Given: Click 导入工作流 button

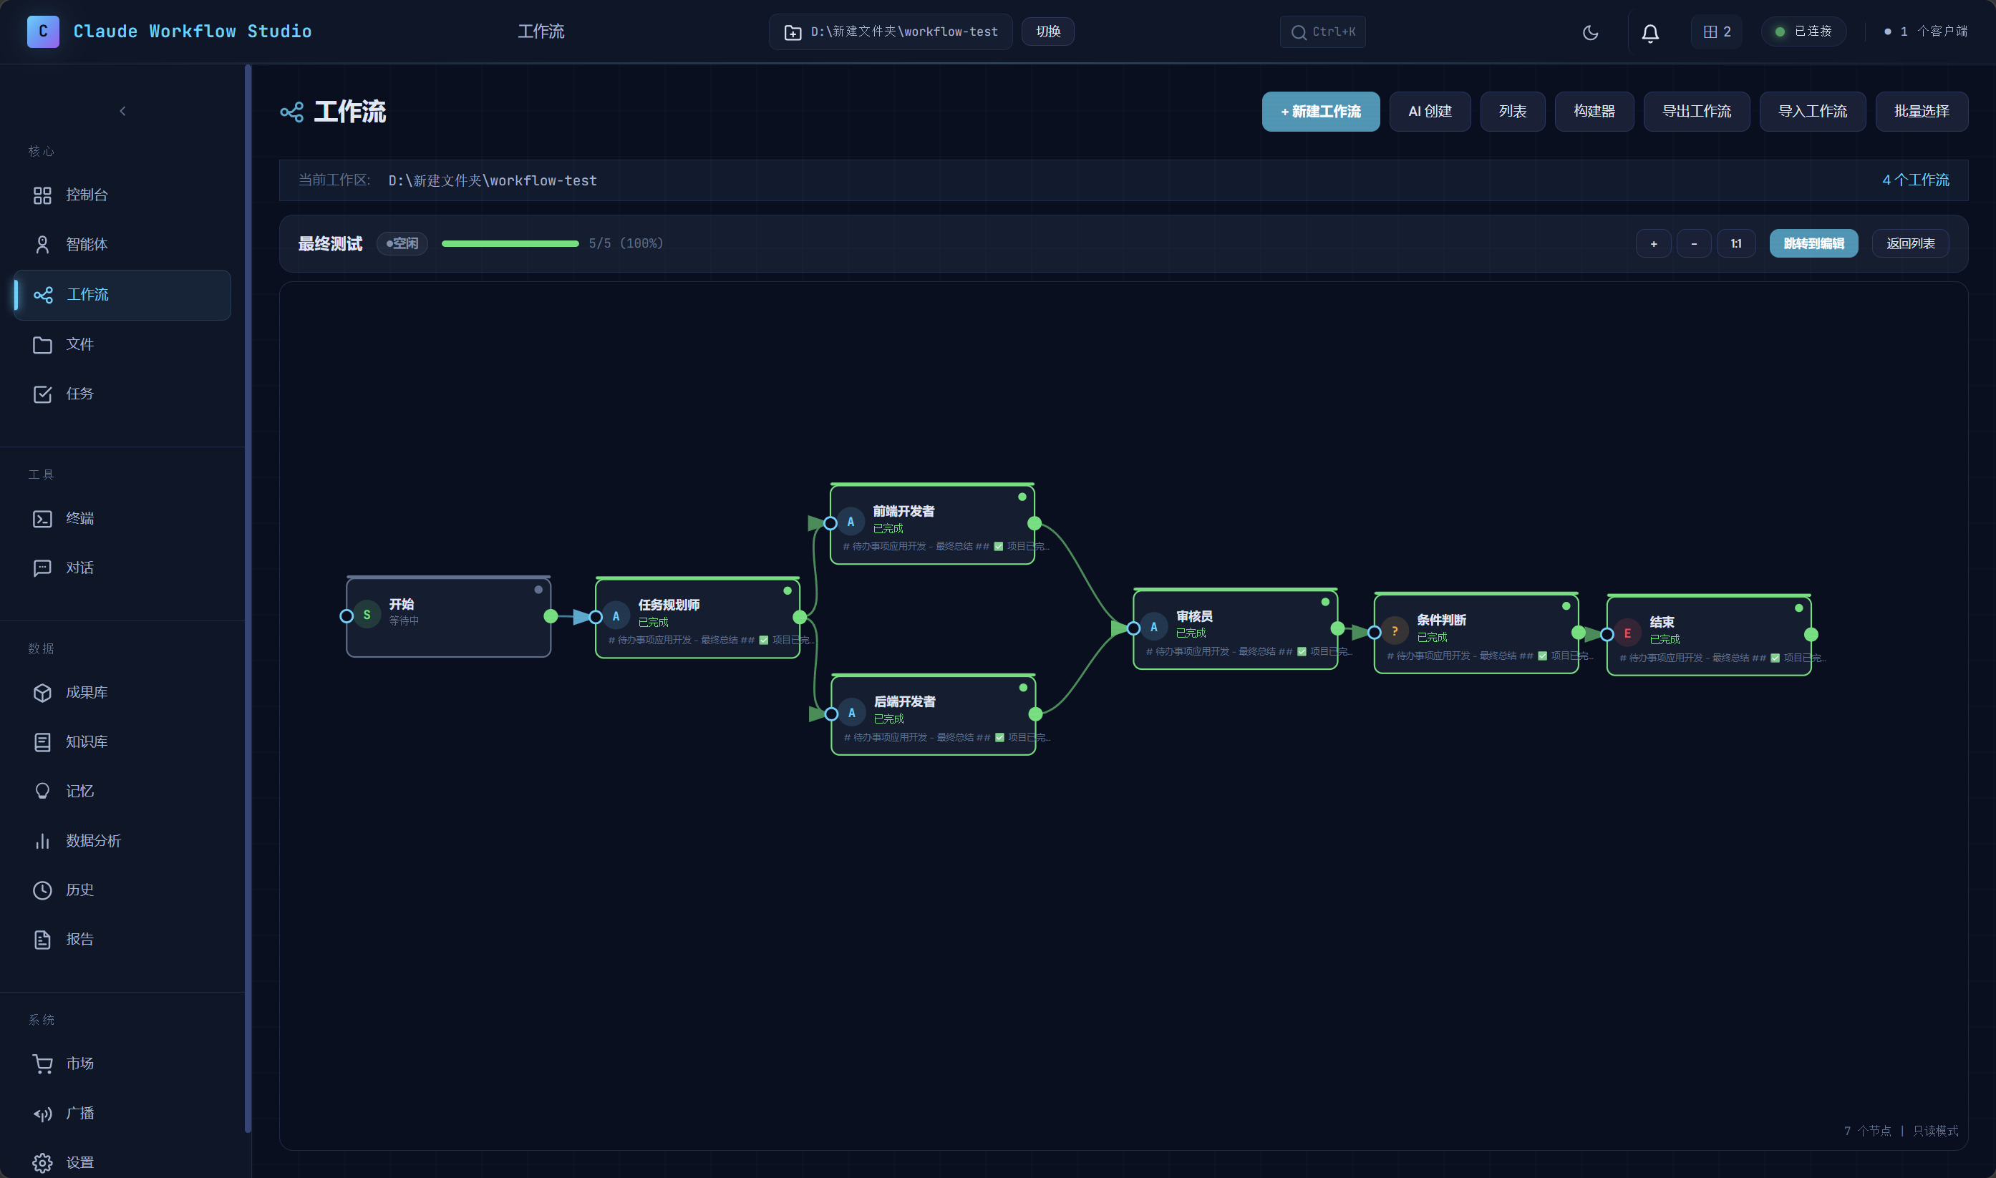Looking at the screenshot, I should coord(1813,111).
